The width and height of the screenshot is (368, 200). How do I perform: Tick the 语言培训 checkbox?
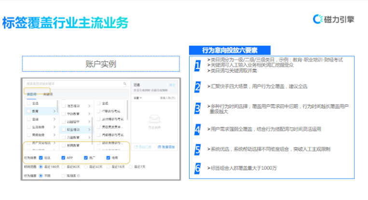64,106
